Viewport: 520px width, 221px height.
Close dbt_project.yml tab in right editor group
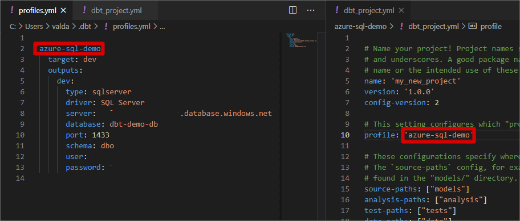point(401,11)
